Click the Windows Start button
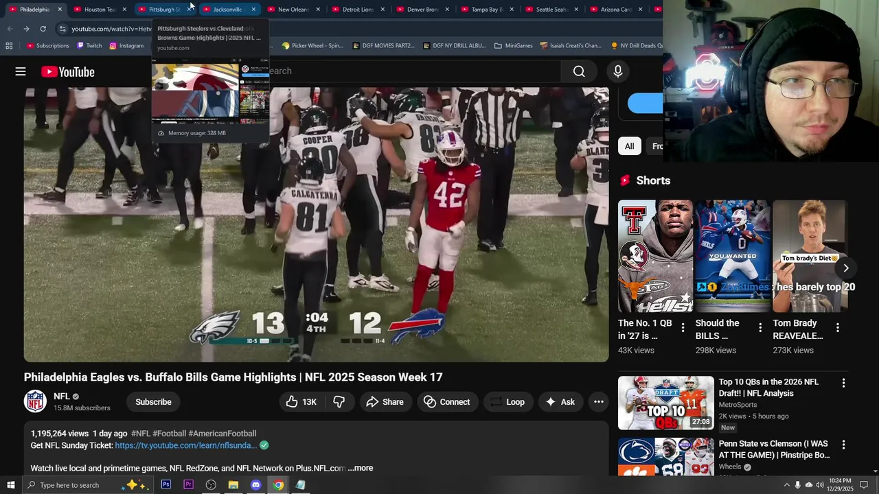879x494 pixels. (10, 485)
